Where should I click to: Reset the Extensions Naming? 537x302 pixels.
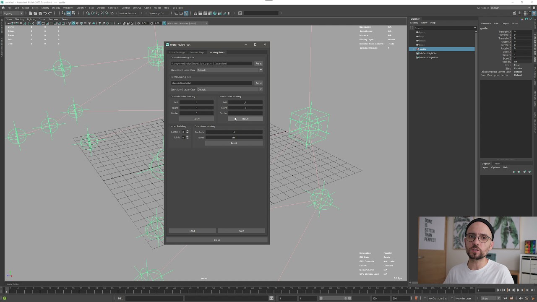[x=234, y=143]
